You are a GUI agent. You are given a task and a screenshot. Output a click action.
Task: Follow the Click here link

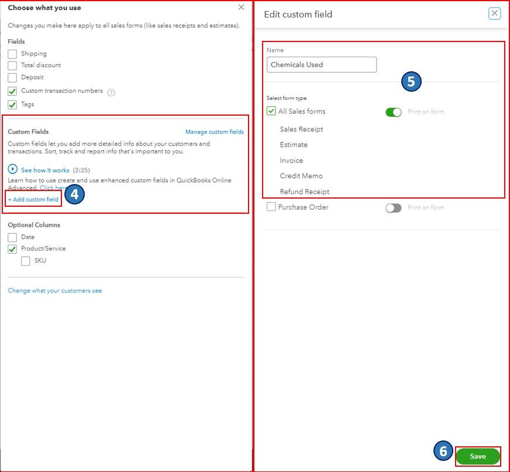tap(53, 188)
